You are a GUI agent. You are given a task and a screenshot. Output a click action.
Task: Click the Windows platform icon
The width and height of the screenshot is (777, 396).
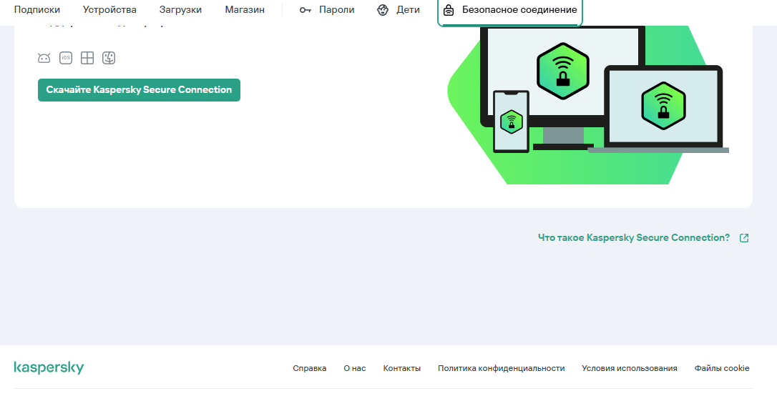point(87,58)
